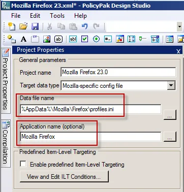This screenshot has width=184, height=192.
Task: Click the Data file name input field
Action: 90,109
